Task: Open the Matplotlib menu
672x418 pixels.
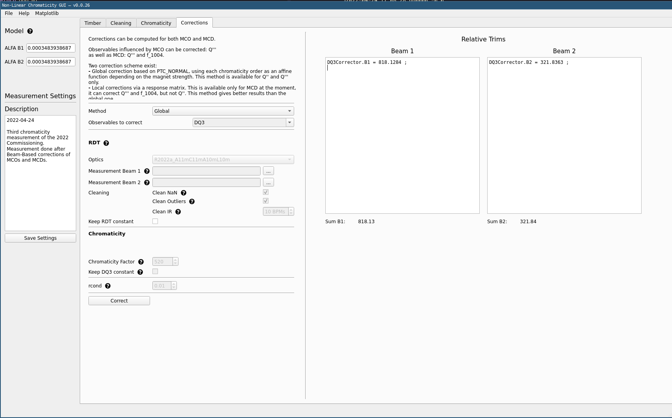Action: tap(47, 13)
